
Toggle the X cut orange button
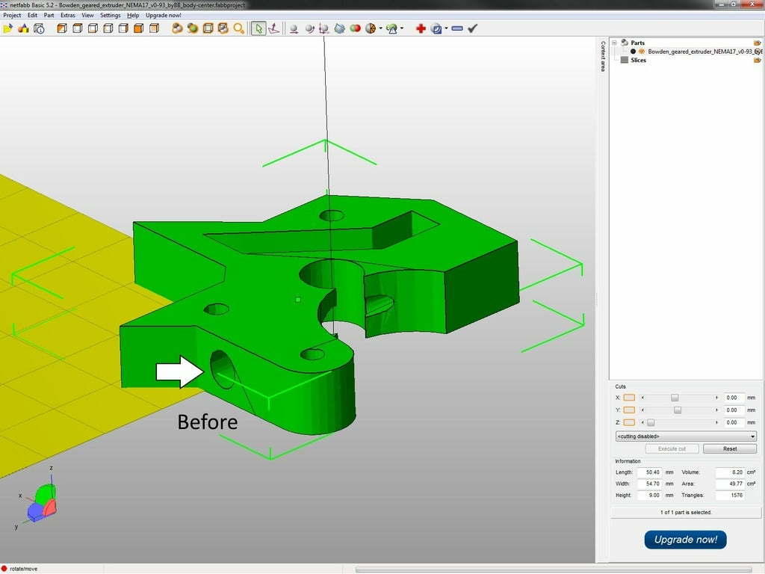(x=629, y=398)
